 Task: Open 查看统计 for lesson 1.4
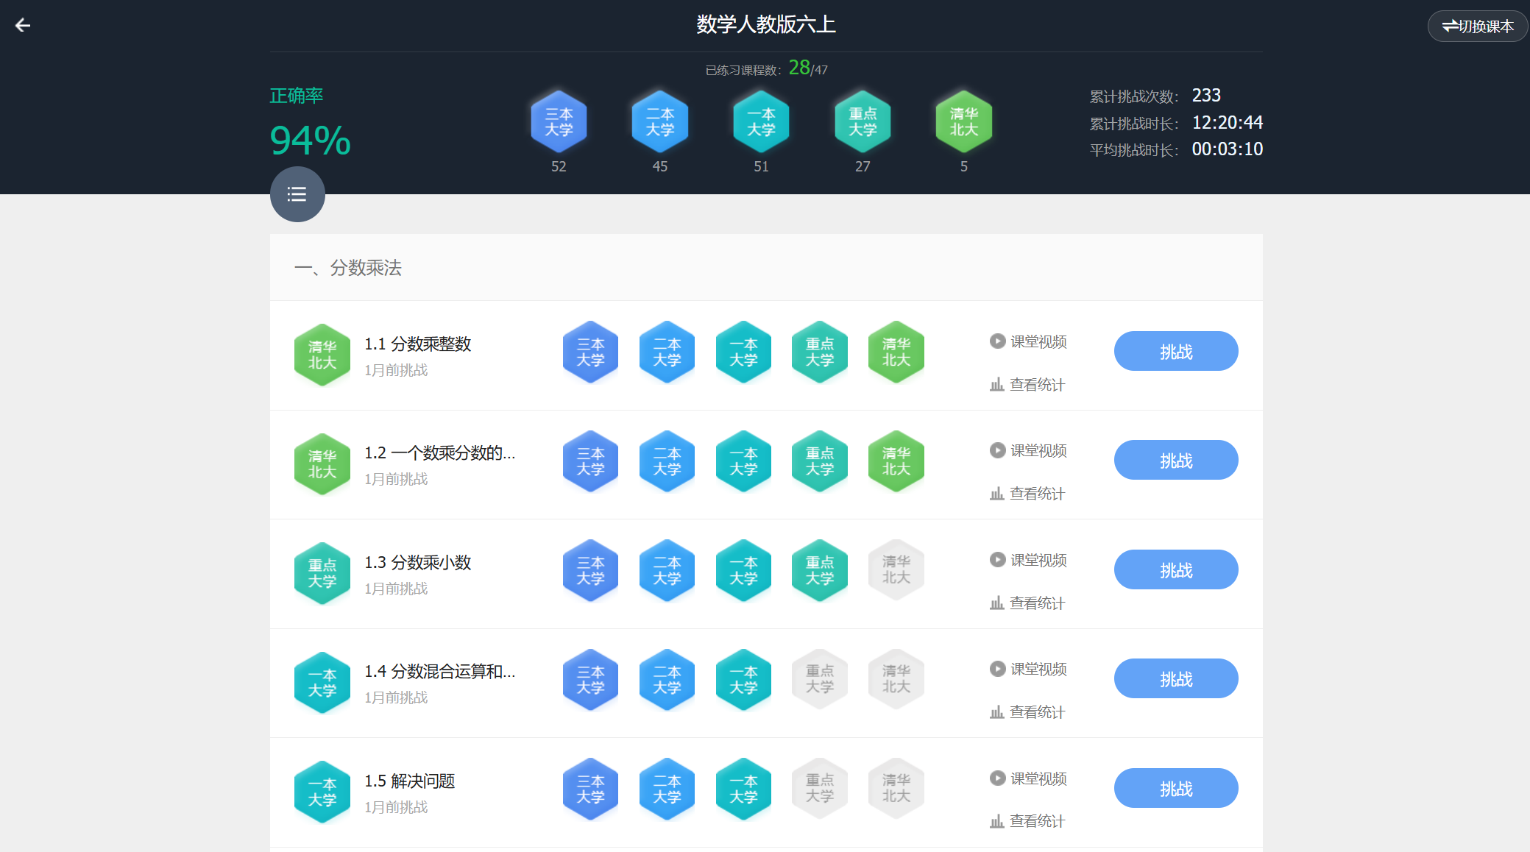[x=1027, y=712]
